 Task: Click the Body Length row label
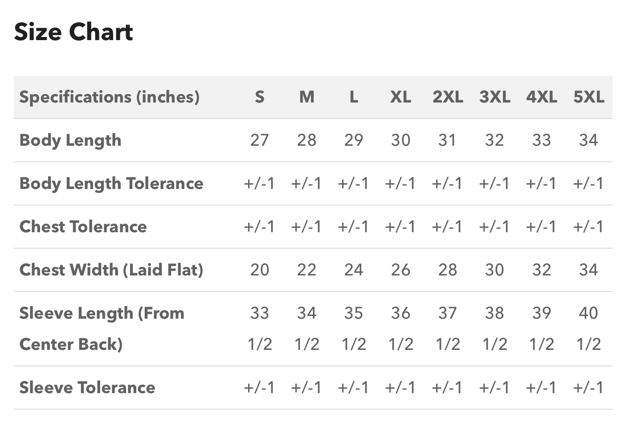[70, 140]
